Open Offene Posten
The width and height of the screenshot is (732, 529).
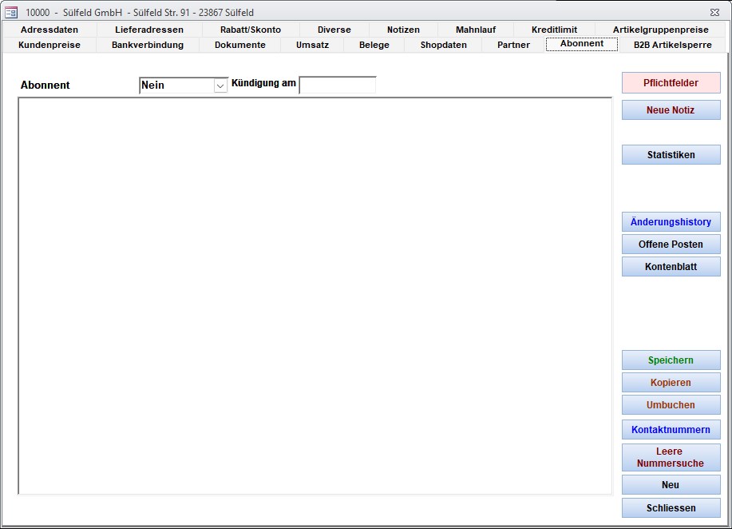pos(671,245)
